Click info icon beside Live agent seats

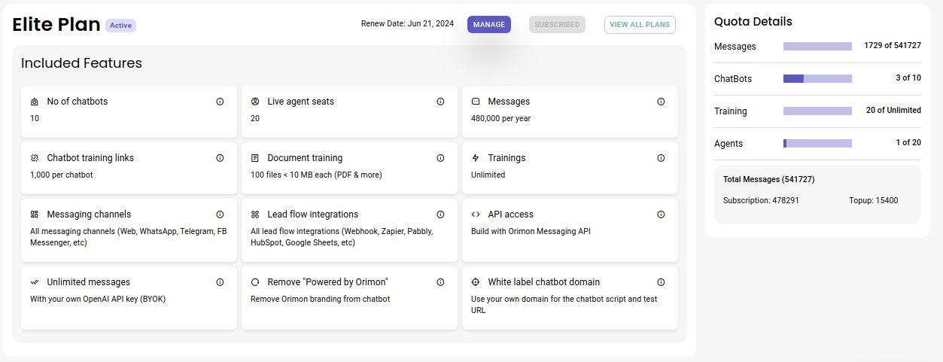coord(440,102)
